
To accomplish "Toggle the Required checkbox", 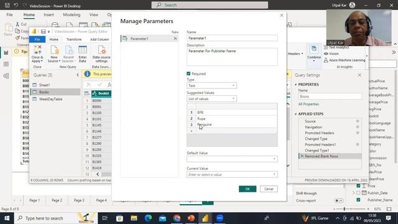I will (x=188, y=73).
